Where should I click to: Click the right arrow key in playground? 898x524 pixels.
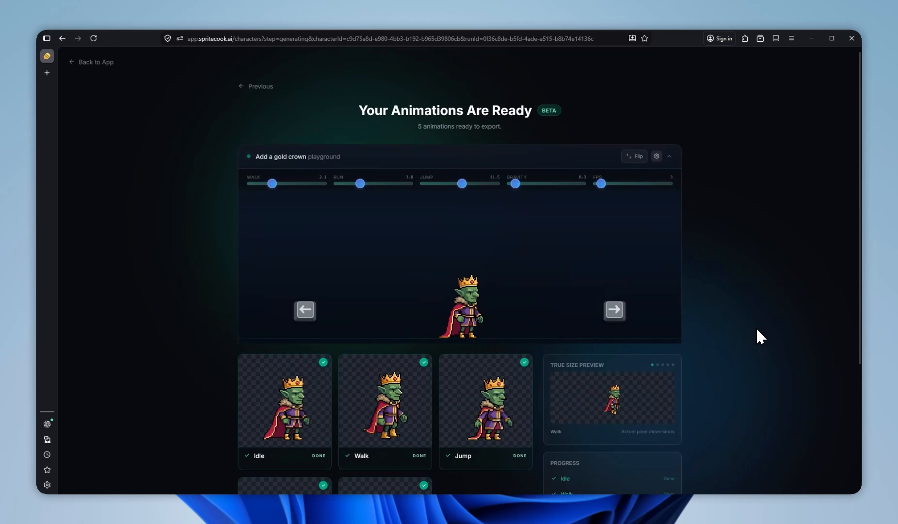(614, 310)
